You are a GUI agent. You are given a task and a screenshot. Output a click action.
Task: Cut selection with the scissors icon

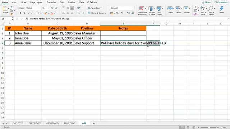(11, 7)
